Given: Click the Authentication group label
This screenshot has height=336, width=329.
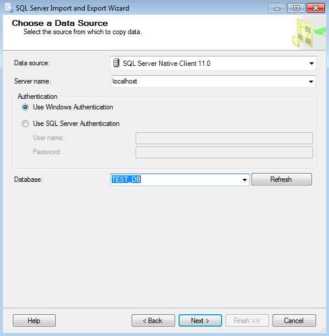Looking at the screenshot, I should (38, 97).
